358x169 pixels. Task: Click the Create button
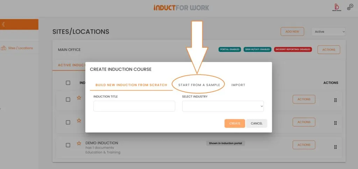[235, 123]
